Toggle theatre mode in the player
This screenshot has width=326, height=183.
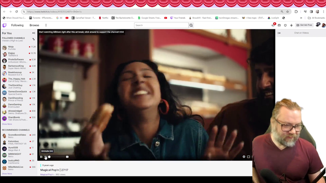[249, 157]
